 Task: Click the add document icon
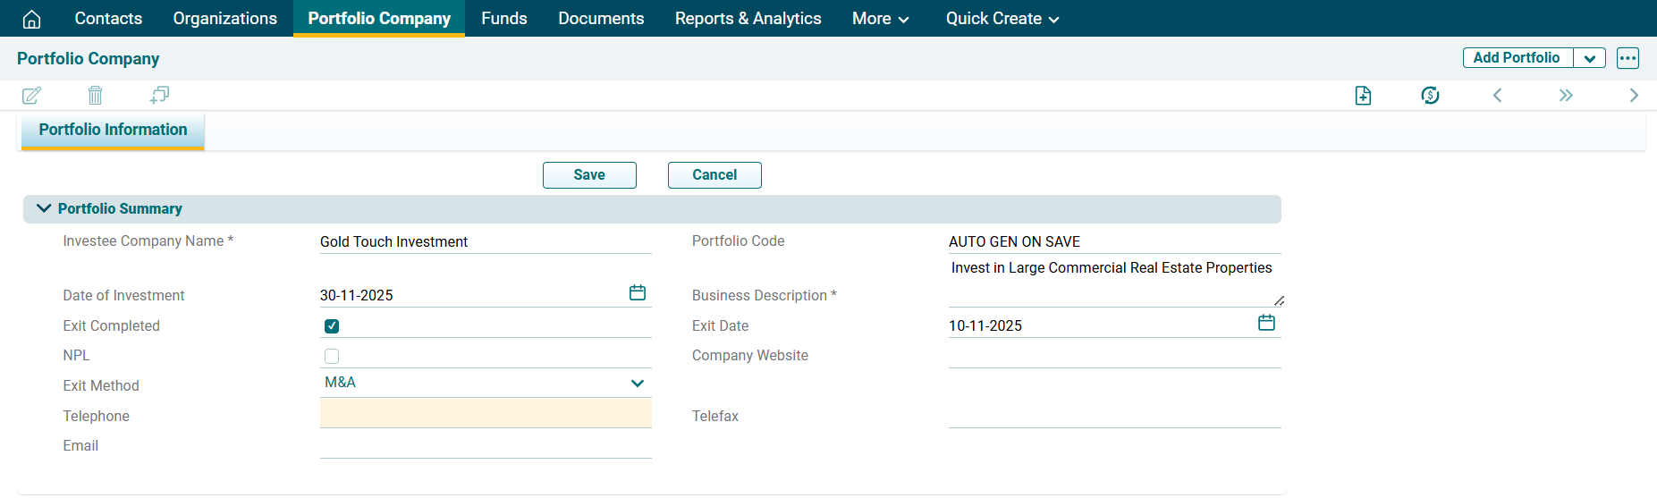(1363, 96)
